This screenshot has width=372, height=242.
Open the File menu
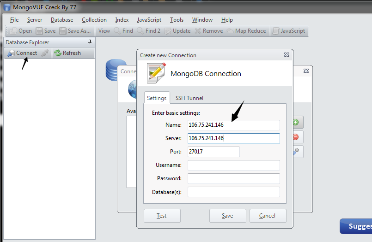pyautogui.click(x=14, y=20)
